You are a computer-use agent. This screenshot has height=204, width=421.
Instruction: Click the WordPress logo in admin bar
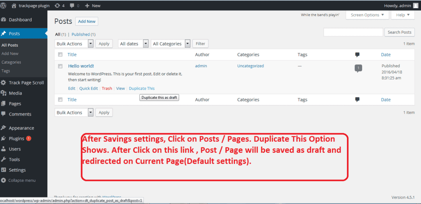pos(5,6)
